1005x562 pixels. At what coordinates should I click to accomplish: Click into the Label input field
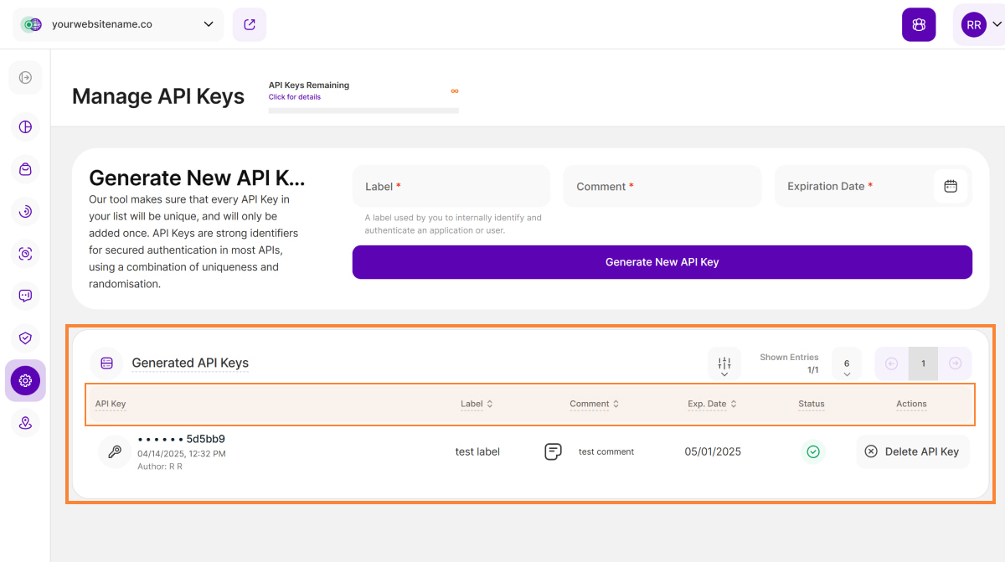pos(451,186)
